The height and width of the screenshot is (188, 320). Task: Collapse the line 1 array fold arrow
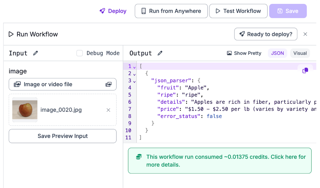(135, 67)
